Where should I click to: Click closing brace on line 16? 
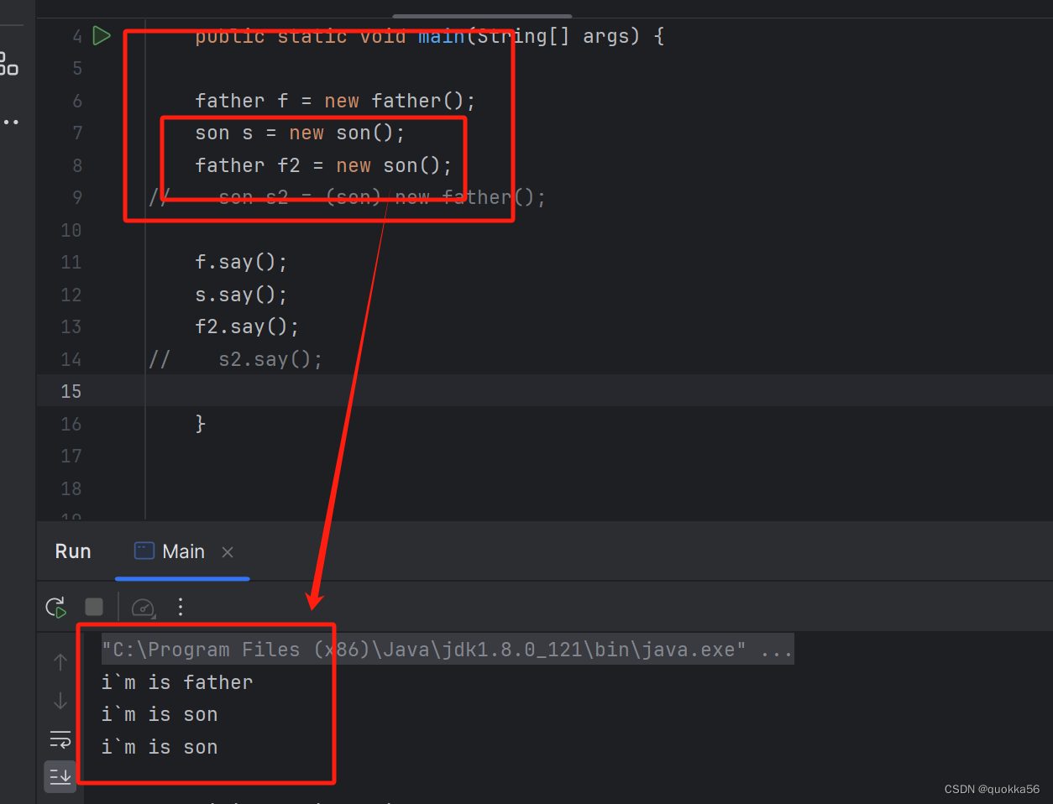click(200, 424)
